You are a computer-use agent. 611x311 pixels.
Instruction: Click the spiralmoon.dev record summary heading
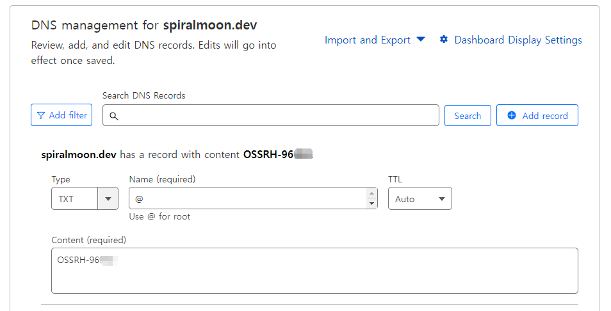177,154
